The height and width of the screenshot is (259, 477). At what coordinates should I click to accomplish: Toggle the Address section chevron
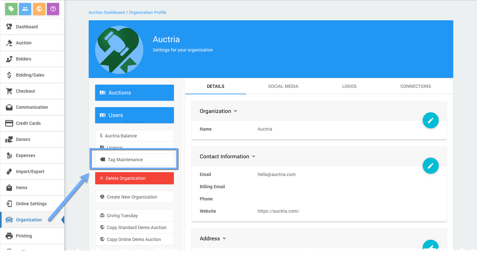coord(224,238)
